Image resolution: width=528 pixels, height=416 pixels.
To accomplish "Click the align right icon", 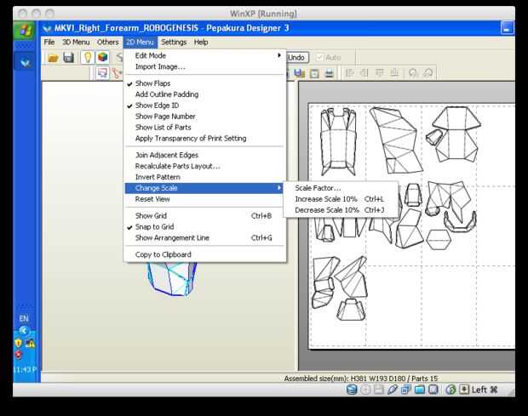I will click(364, 73).
